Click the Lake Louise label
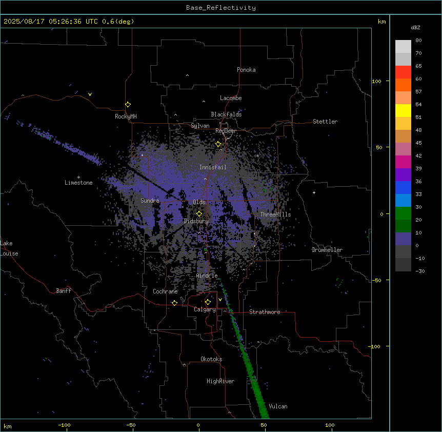Viewport: 442px width, 432px height. point(9,248)
